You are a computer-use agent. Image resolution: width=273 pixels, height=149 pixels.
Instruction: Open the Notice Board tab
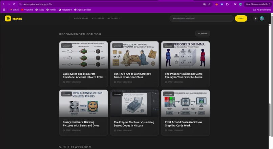81,18
